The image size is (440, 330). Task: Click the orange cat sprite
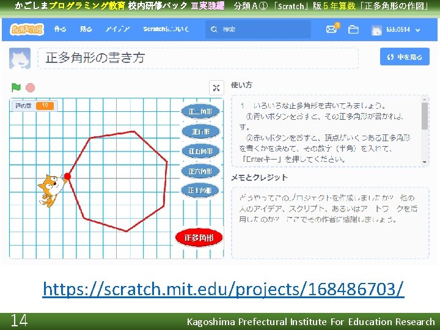[51, 190]
